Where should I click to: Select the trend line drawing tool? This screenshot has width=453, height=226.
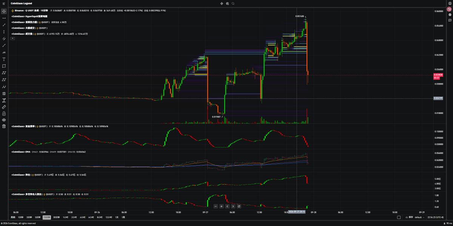click(4, 25)
